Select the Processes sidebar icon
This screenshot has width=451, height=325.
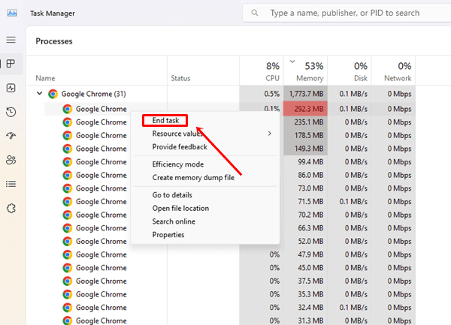click(11, 64)
